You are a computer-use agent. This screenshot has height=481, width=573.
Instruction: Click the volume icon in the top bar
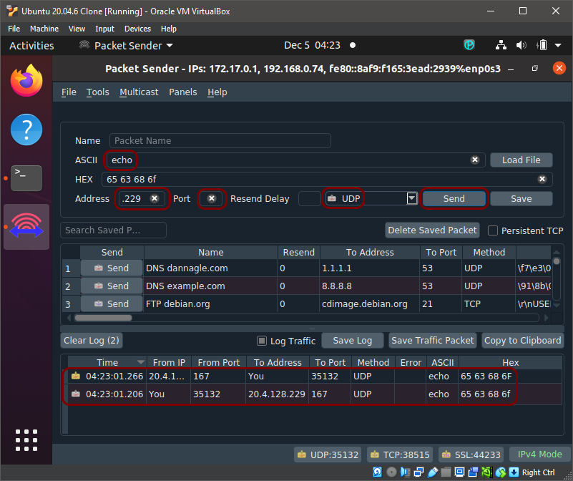521,45
